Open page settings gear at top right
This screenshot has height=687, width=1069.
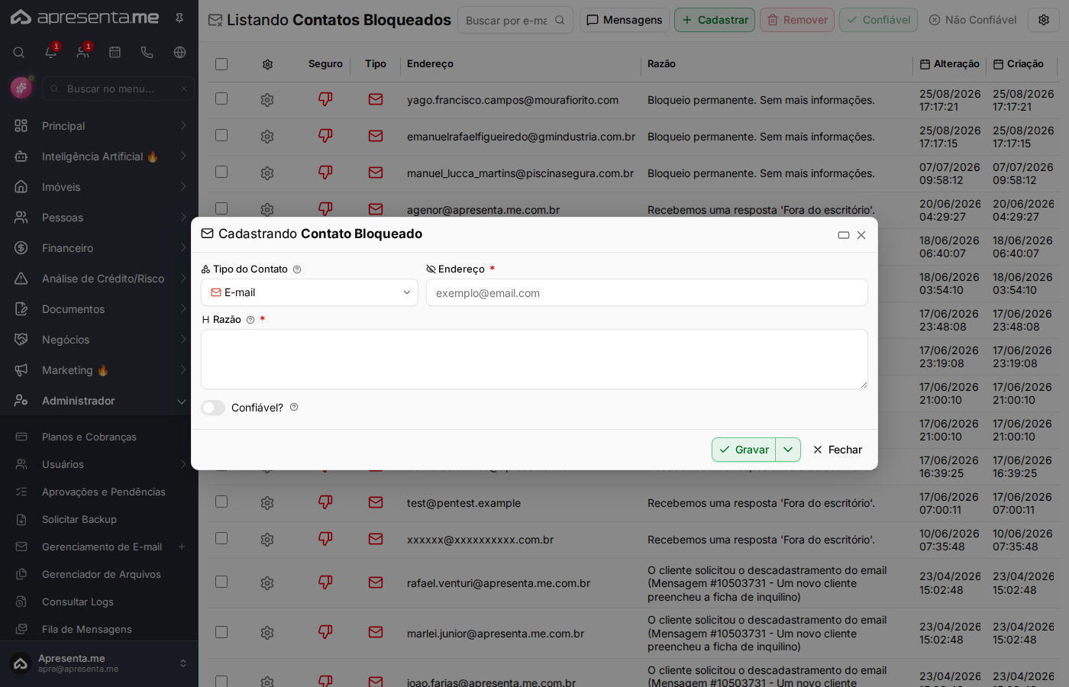coord(1044,20)
